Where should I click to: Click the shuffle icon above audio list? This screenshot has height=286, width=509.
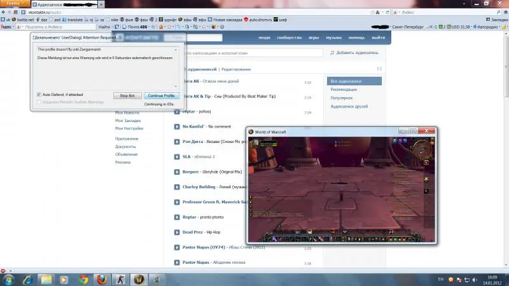379,69
